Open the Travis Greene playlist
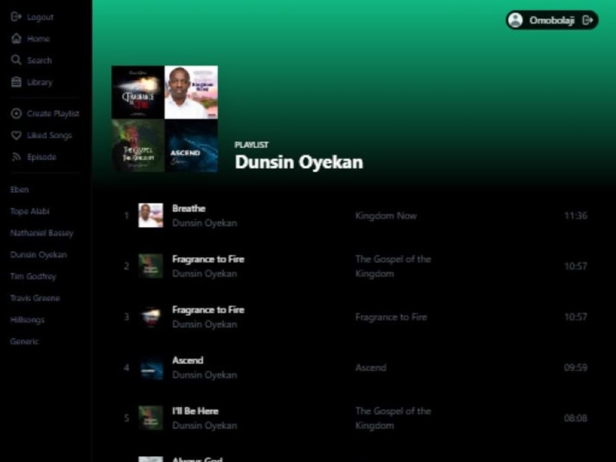 point(35,298)
